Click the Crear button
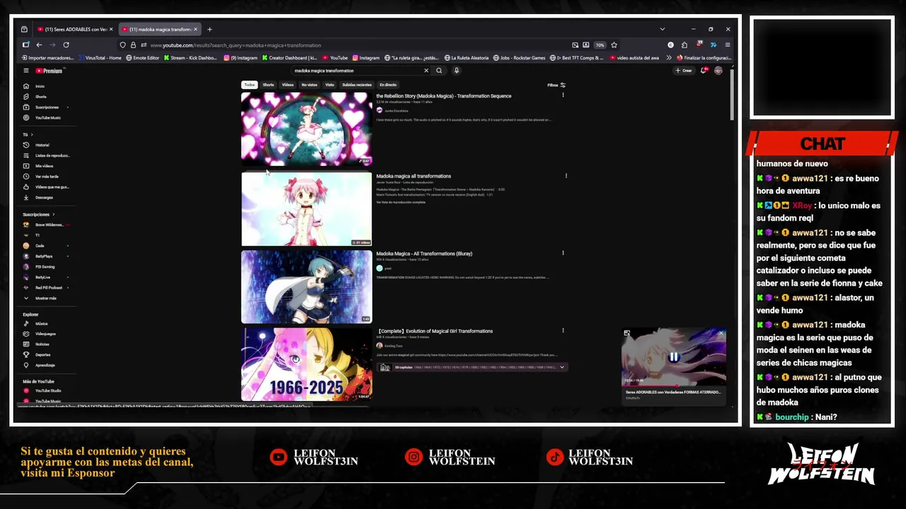906x509 pixels. (684, 71)
